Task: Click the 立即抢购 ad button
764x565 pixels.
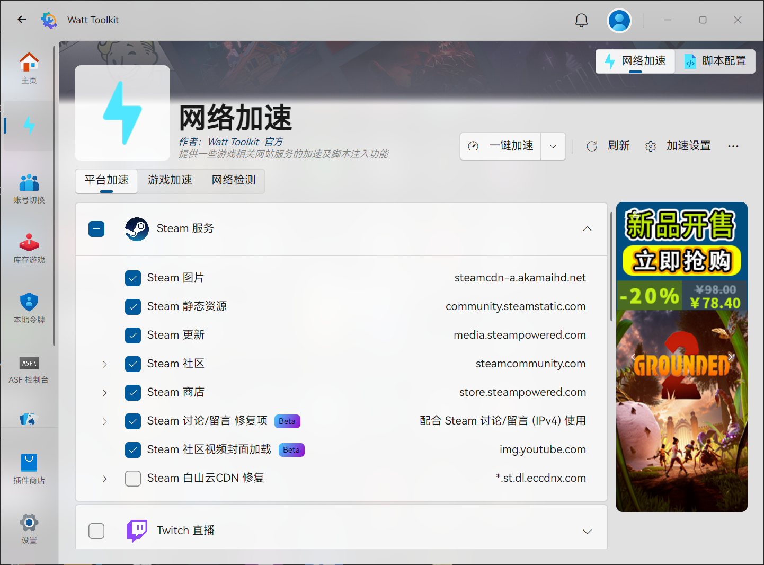Action: 682,261
